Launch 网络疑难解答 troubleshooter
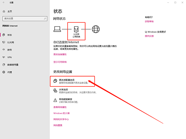 (66, 100)
